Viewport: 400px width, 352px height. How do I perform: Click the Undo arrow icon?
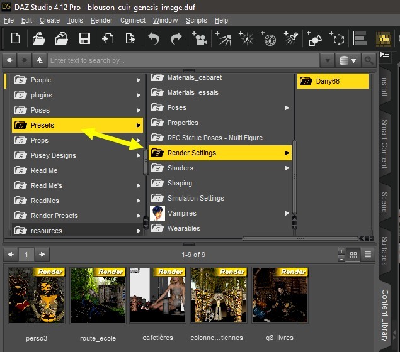pos(154,39)
